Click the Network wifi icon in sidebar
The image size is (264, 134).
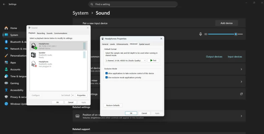6,49
